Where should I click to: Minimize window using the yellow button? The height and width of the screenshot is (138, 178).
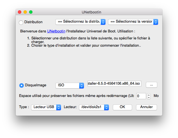coord(25,12)
